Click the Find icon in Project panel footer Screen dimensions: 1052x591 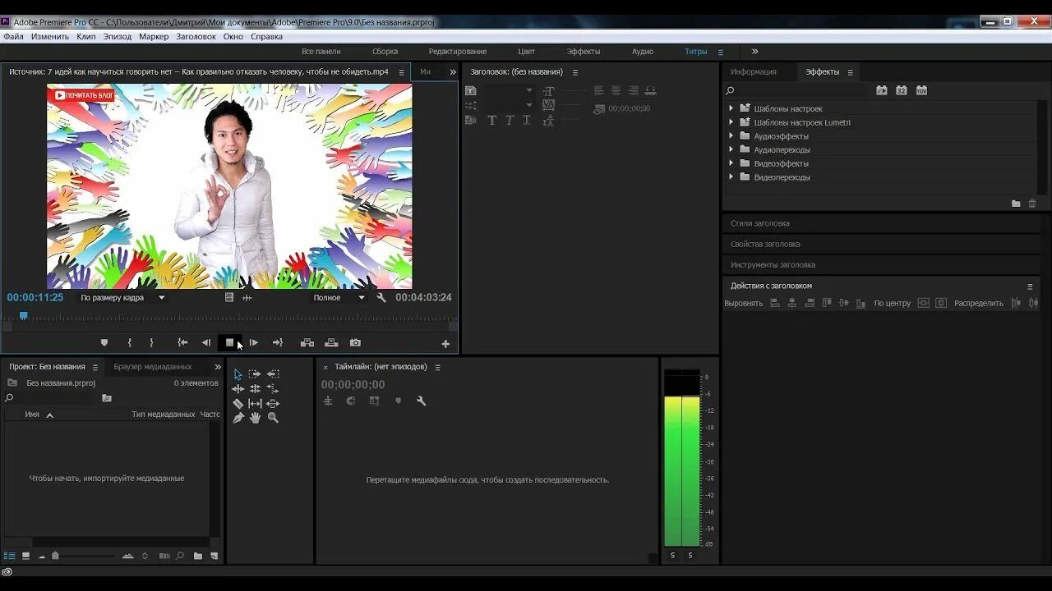point(181,556)
